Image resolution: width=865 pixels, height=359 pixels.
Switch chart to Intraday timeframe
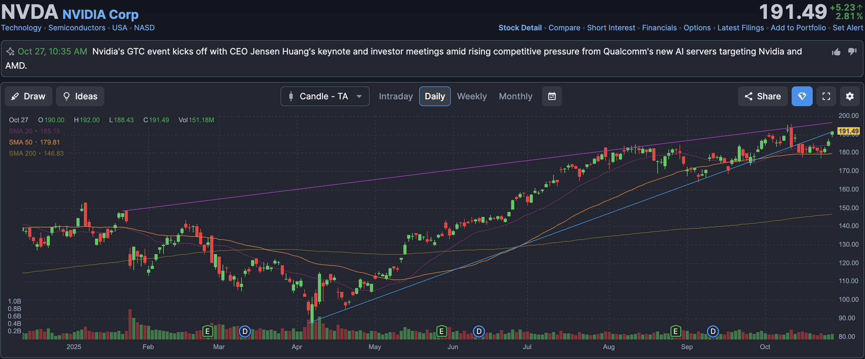(x=396, y=96)
